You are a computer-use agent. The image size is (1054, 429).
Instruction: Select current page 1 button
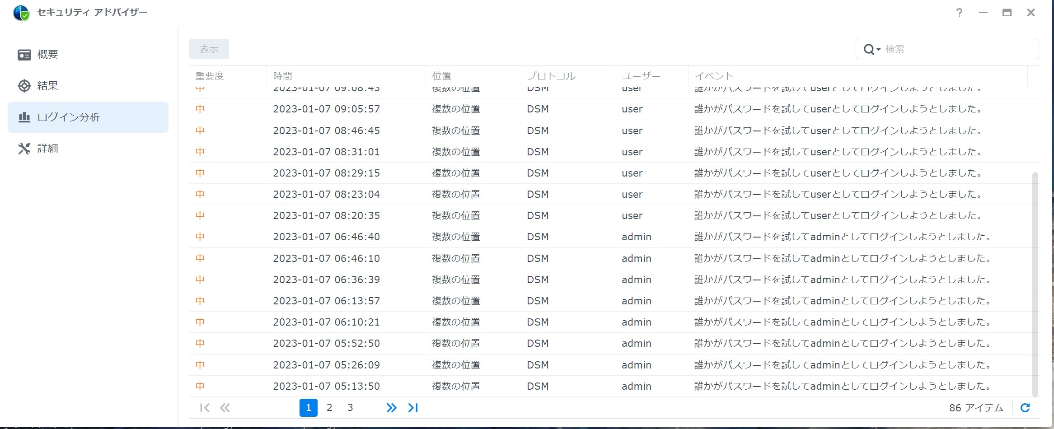click(x=308, y=408)
